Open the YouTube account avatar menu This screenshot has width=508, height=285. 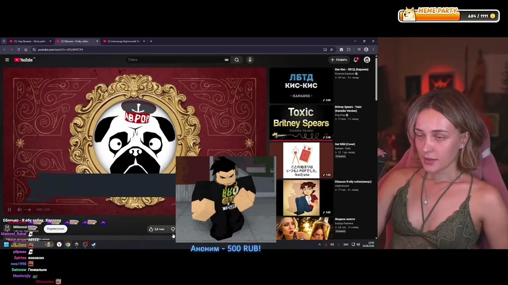[367, 60]
